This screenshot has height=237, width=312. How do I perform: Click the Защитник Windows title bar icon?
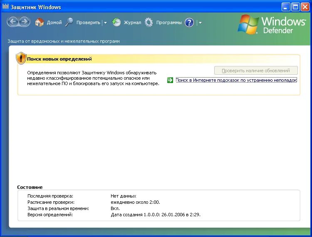tap(5, 6)
